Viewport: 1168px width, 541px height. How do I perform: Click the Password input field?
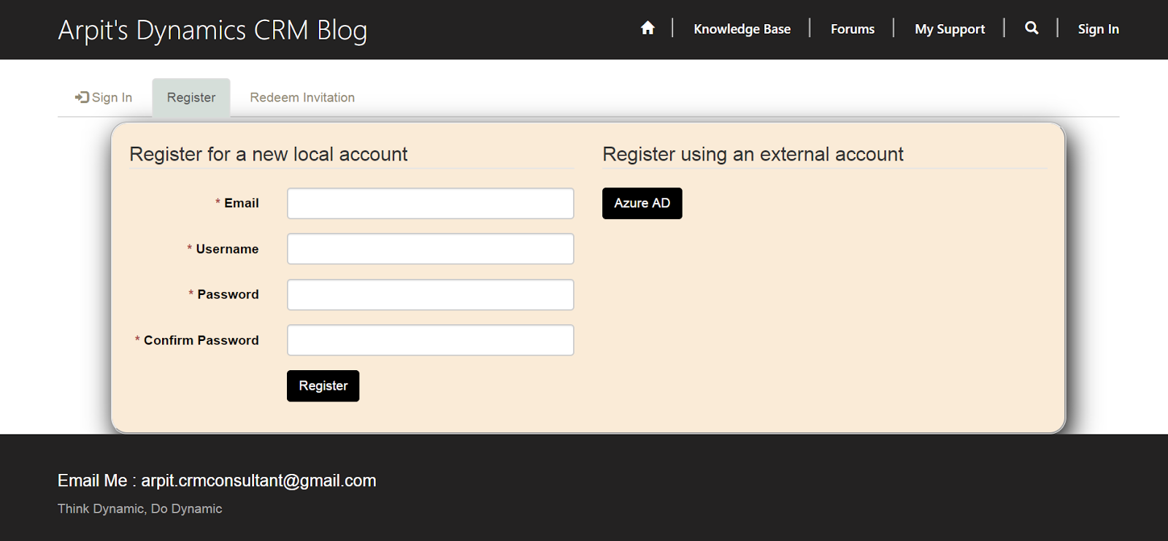[x=430, y=295]
